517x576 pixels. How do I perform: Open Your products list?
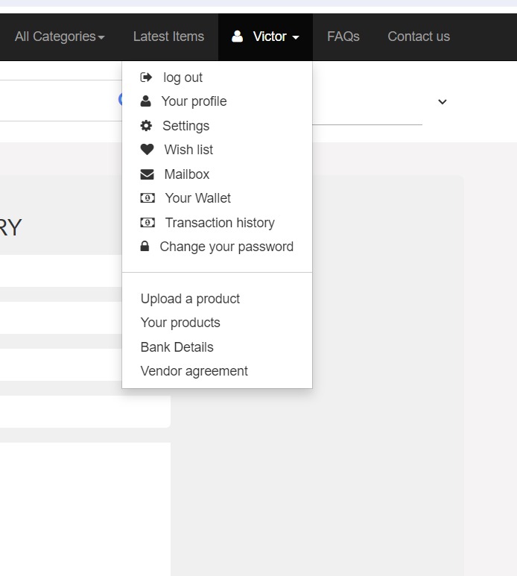[x=180, y=323]
